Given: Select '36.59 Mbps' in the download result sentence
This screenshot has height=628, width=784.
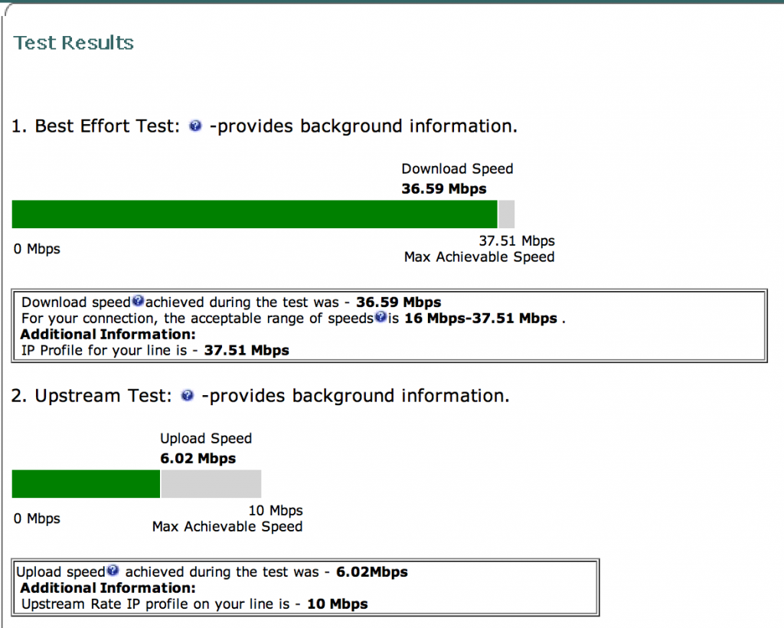Looking at the screenshot, I should 398,303.
